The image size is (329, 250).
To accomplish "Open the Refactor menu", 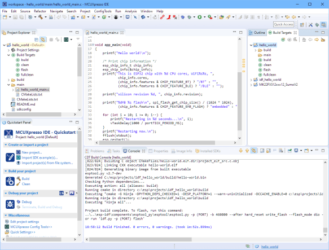I will coord(40,11).
